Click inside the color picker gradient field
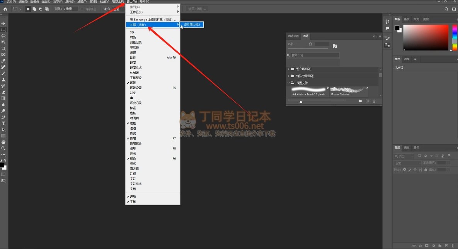This screenshot has width=458, height=249. click(x=425, y=37)
